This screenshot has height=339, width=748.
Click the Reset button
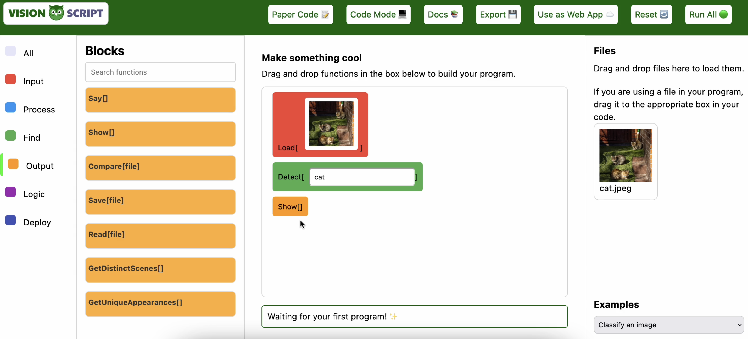(652, 14)
